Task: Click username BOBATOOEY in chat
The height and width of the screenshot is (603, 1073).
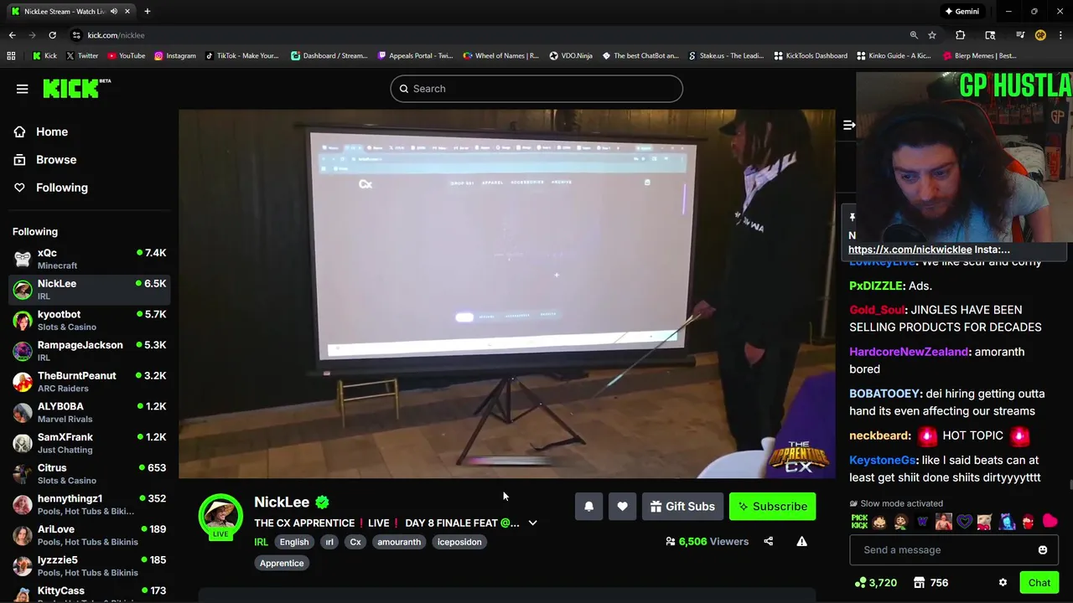Action: 885,394
